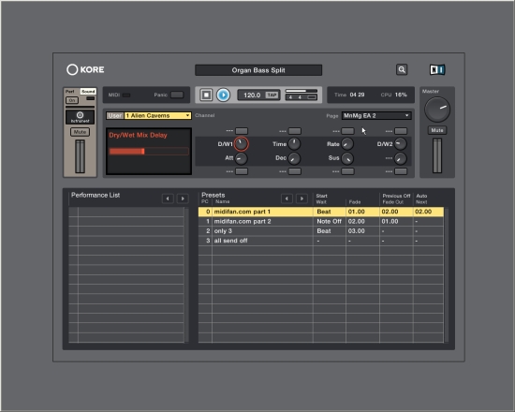
Task: Start playback with the blue play button
Action: pyautogui.click(x=223, y=95)
